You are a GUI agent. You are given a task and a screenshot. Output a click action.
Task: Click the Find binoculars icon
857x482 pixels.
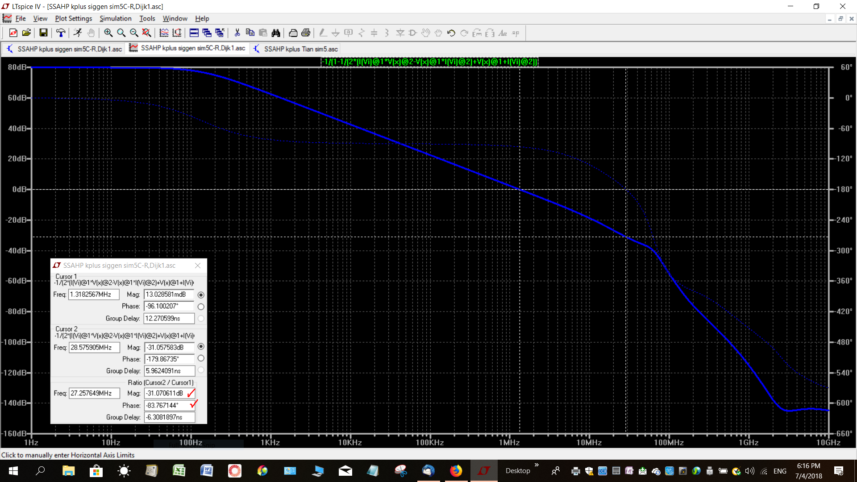[276, 33]
